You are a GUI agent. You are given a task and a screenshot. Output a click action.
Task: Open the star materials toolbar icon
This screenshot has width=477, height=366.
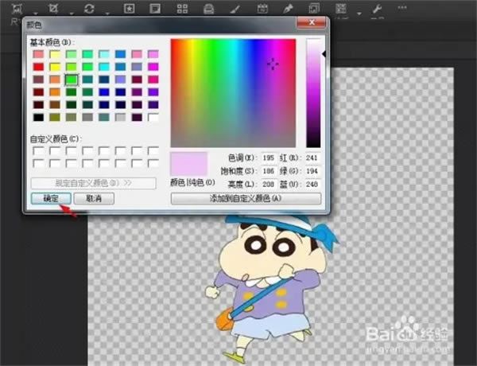point(129,9)
